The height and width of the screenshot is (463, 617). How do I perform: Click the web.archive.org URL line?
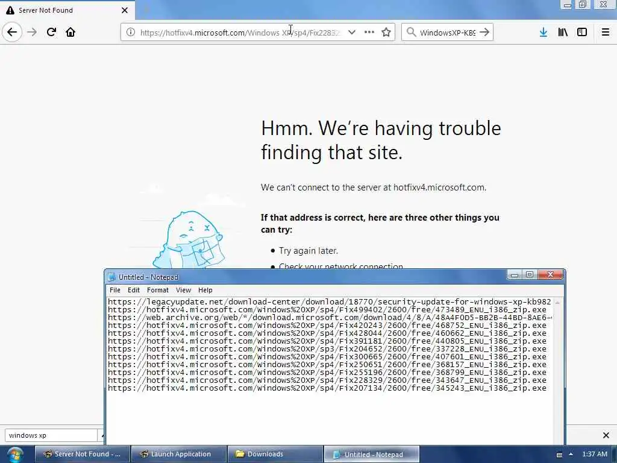tap(330, 318)
